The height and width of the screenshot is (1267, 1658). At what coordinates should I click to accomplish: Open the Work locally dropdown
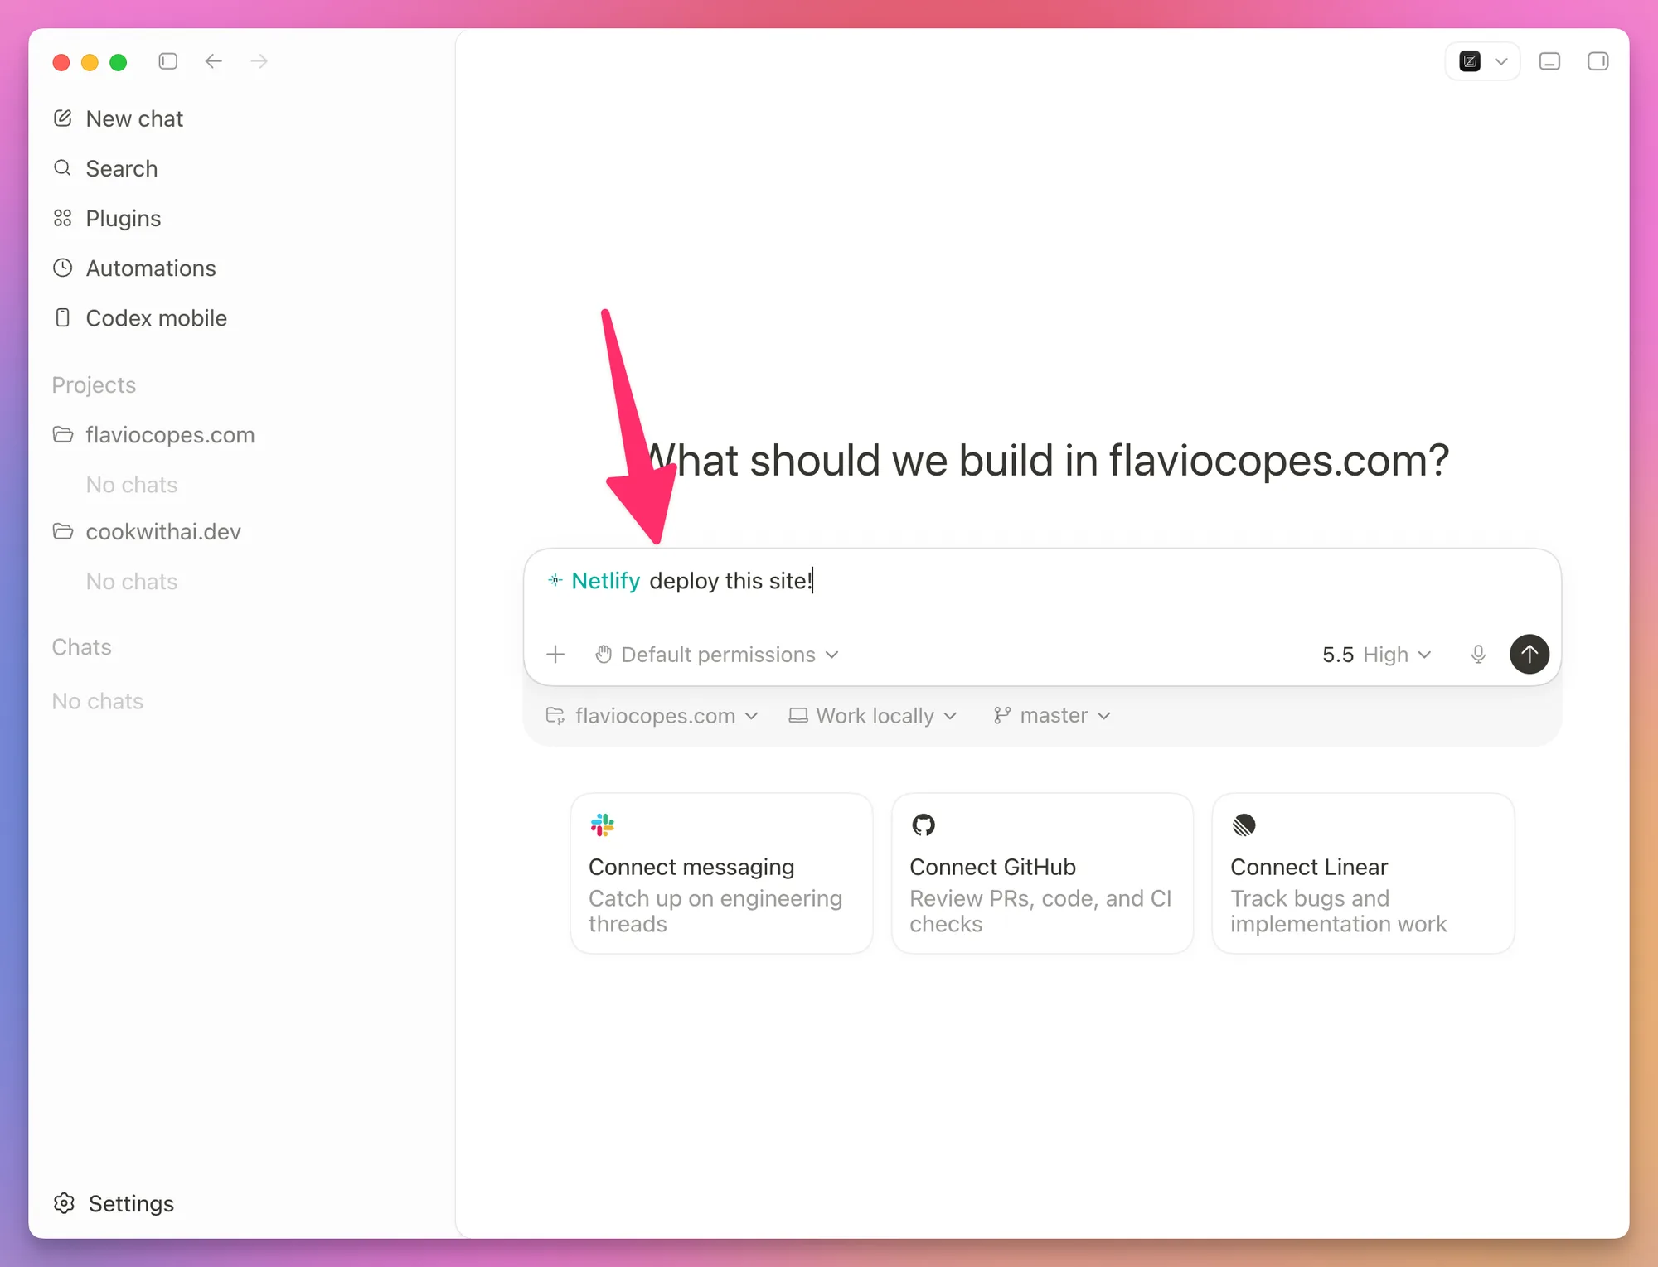pos(873,715)
